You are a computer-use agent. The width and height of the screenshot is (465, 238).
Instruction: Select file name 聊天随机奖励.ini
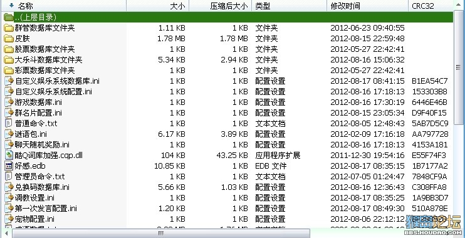tap(42, 145)
